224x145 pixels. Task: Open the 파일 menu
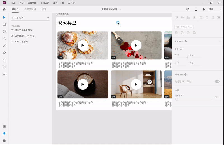[13, 3]
